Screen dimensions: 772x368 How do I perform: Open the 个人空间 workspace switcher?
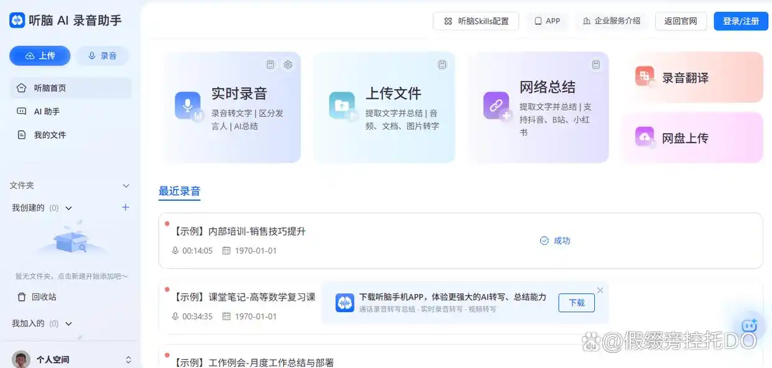73,359
